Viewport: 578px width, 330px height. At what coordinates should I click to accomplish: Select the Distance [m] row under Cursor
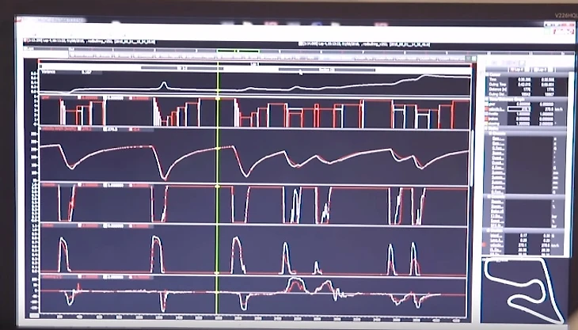pyautogui.click(x=527, y=89)
